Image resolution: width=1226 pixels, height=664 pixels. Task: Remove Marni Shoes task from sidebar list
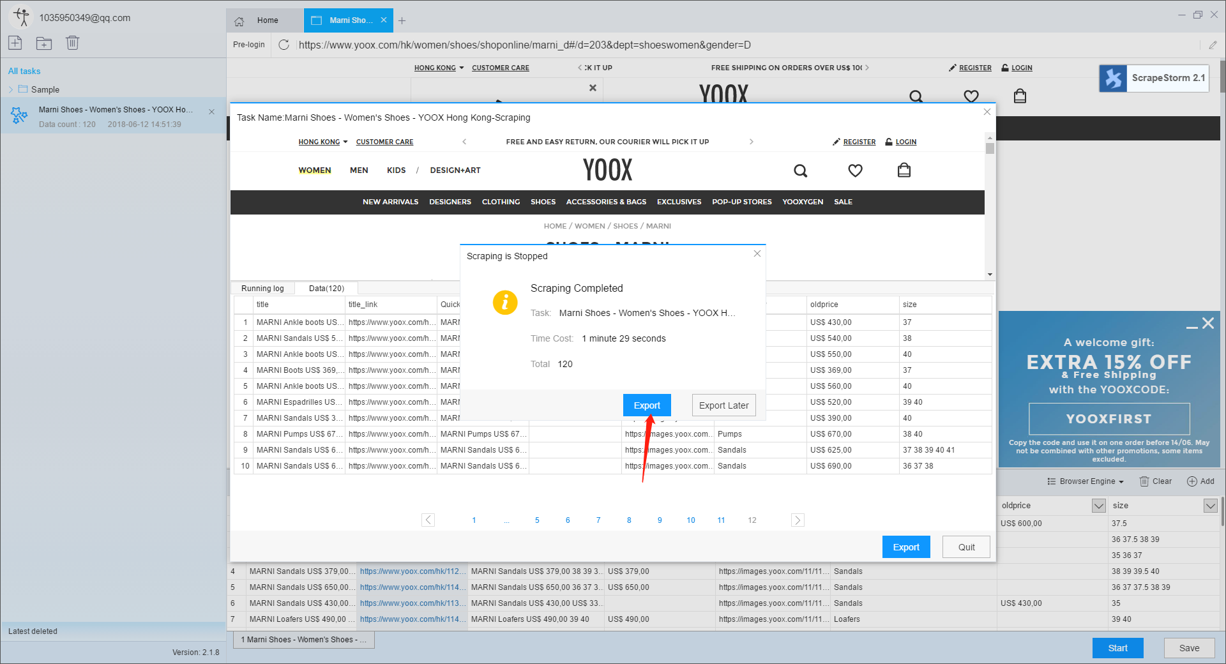211,112
